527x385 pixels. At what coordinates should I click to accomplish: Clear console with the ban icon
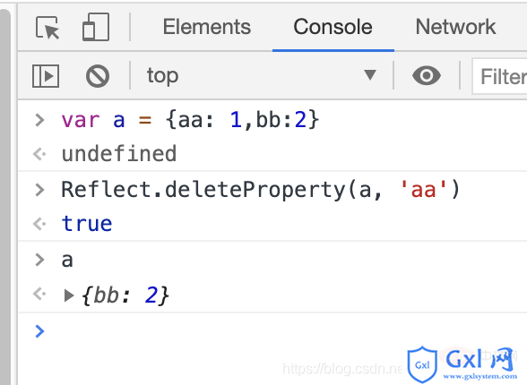click(98, 76)
